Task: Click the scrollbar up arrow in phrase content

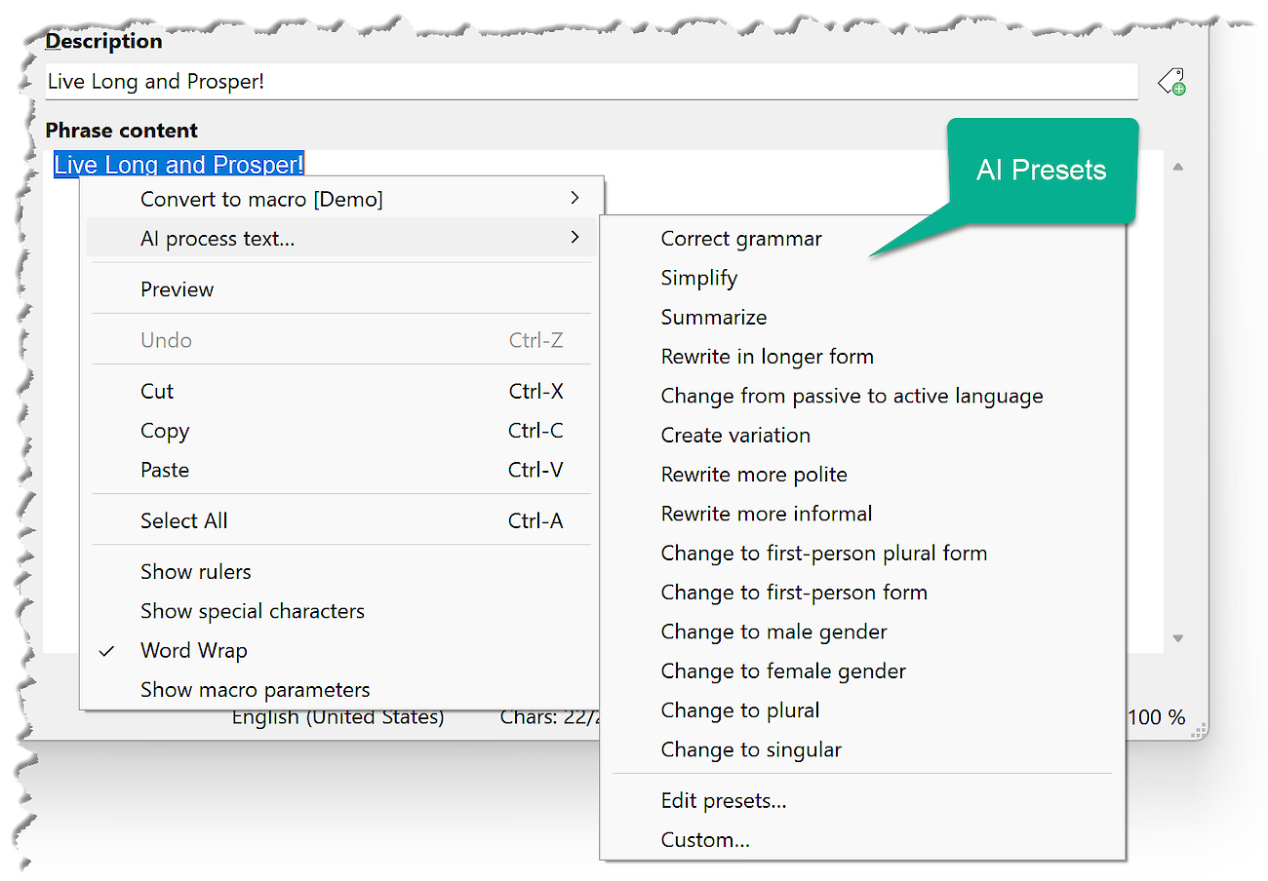Action: coord(1177,168)
